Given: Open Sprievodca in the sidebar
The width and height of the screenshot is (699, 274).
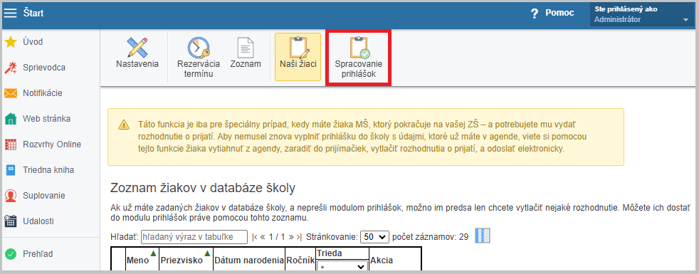Looking at the screenshot, I should (x=44, y=68).
